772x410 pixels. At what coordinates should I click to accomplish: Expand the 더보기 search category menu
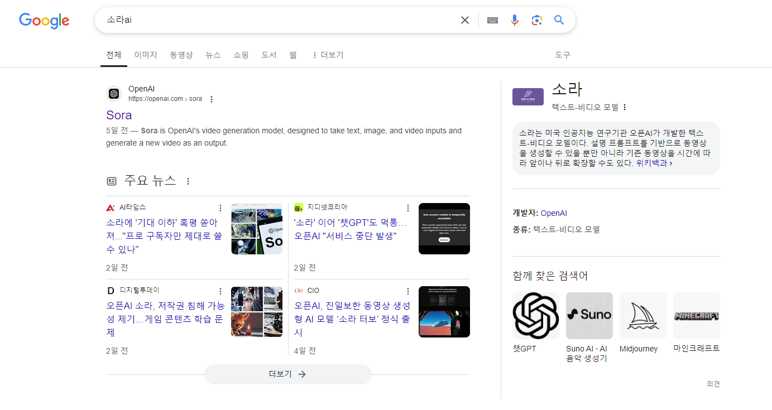[328, 55]
